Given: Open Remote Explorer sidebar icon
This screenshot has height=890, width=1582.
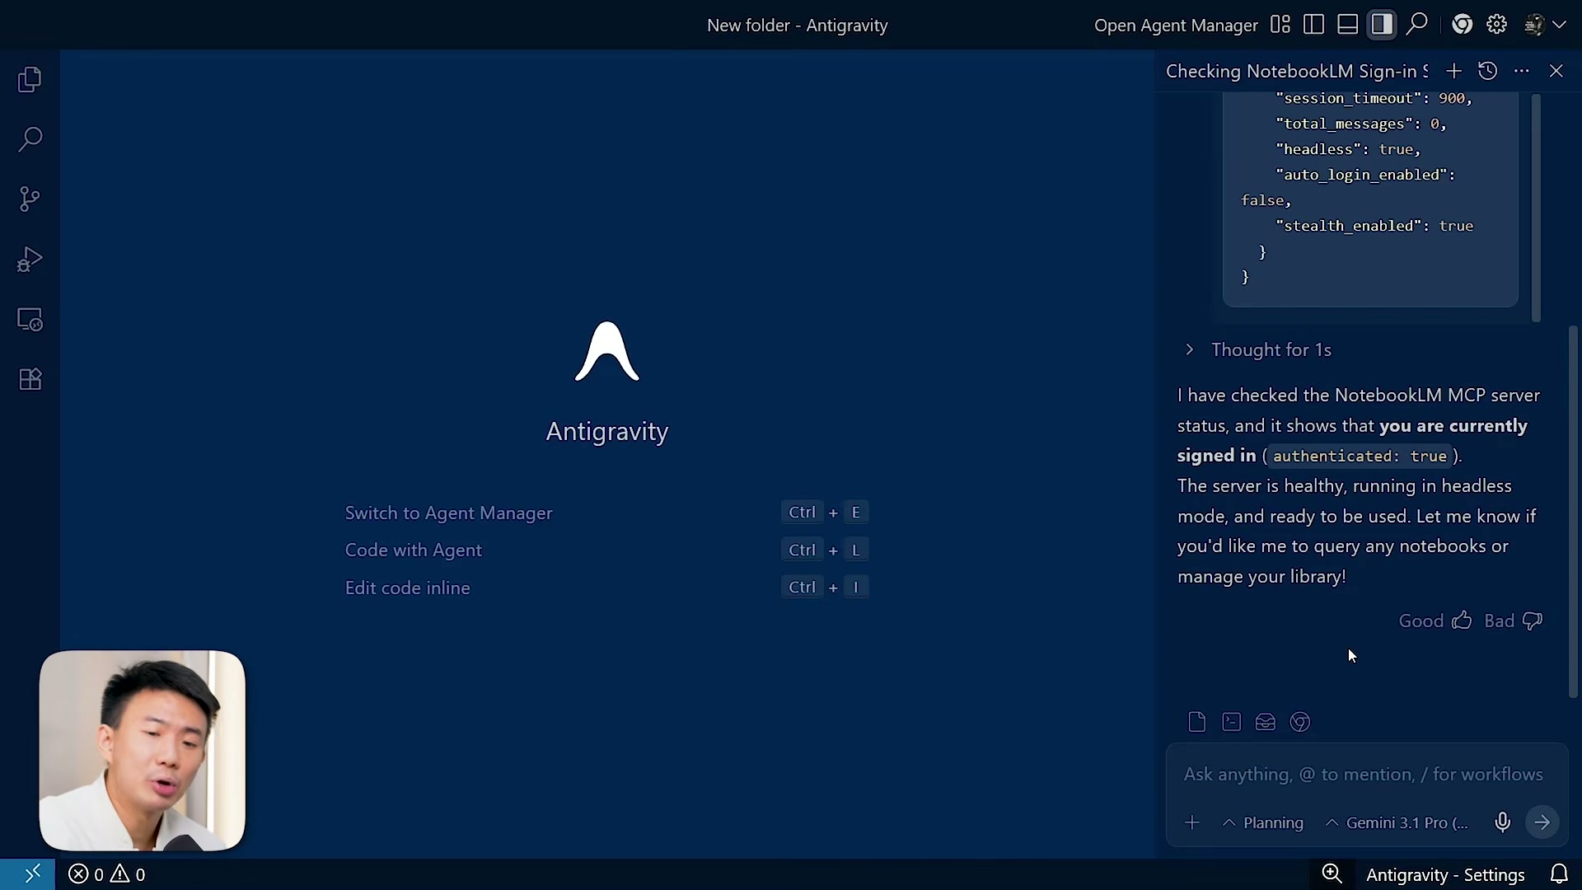Looking at the screenshot, I should pos(30,320).
